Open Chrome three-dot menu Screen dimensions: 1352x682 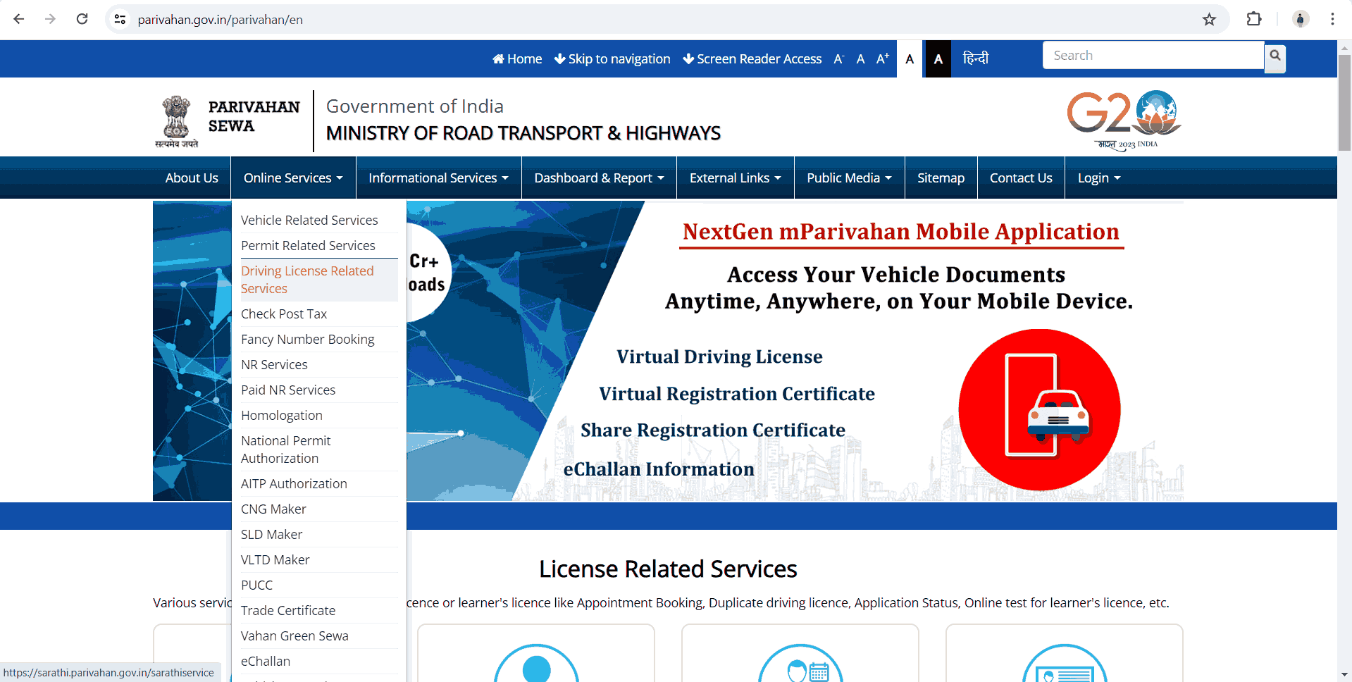click(1332, 19)
